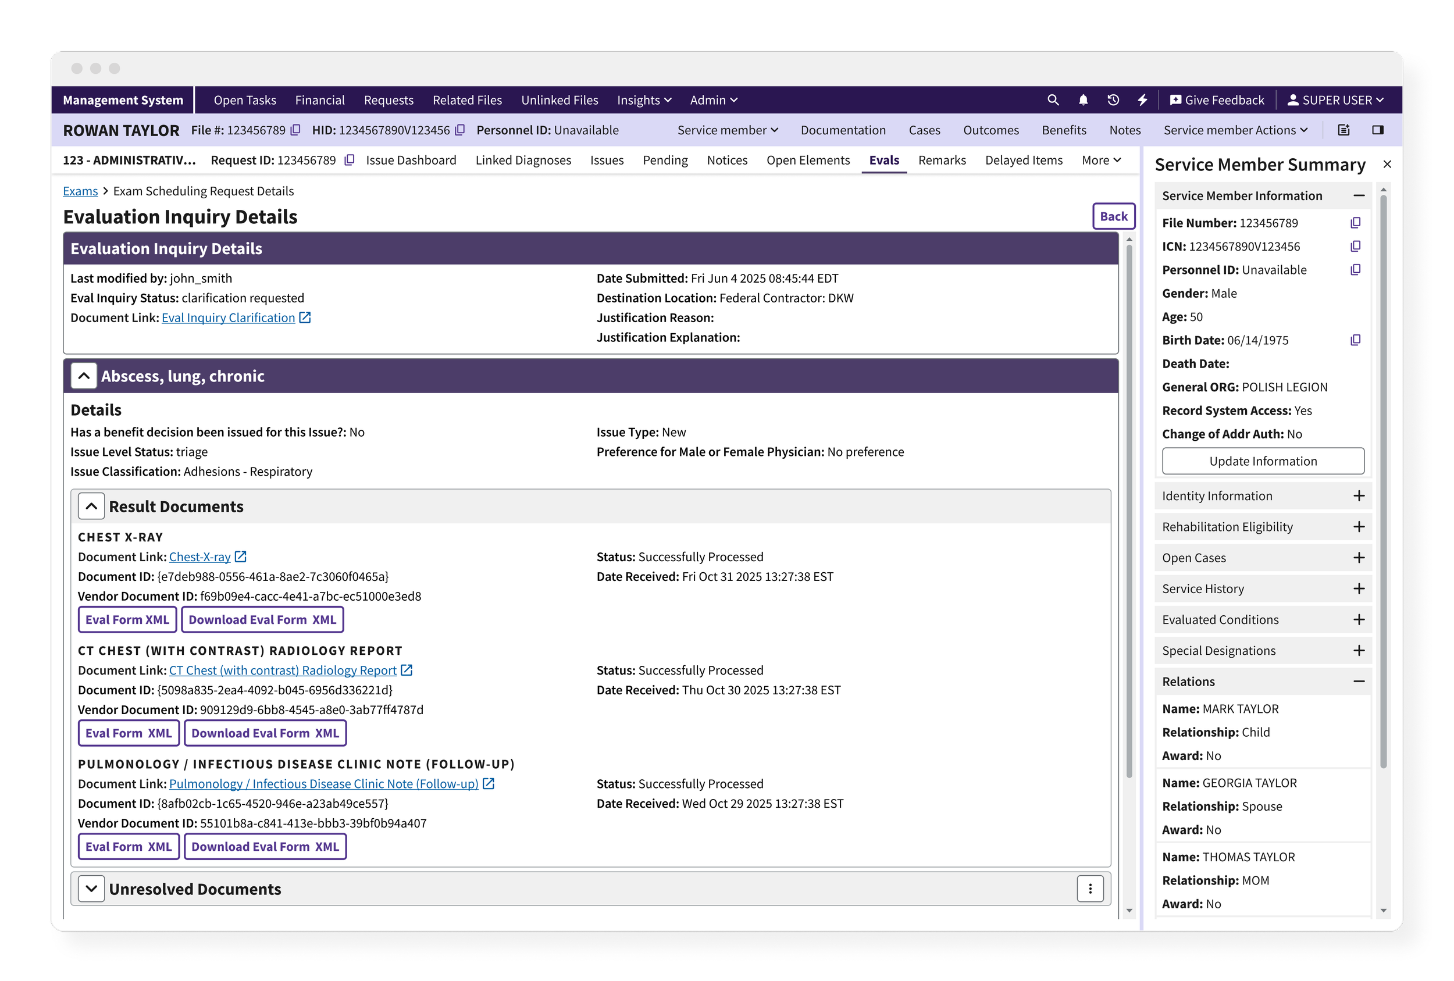Click summary panel vertical scrollbar
The width and height of the screenshot is (1454, 981).
[1383, 481]
